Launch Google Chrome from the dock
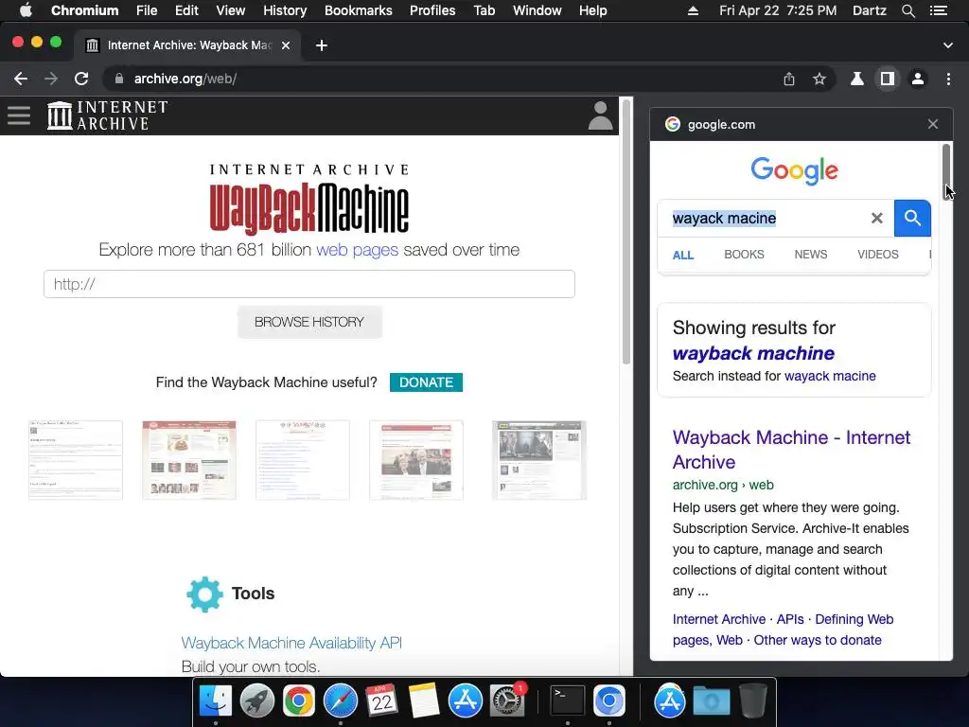This screenshot has height=727, width=969. pyautogui.click(x=298, y=701)
